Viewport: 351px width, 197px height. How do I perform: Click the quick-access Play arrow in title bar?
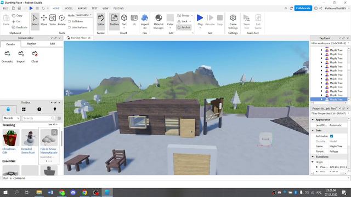31,8
